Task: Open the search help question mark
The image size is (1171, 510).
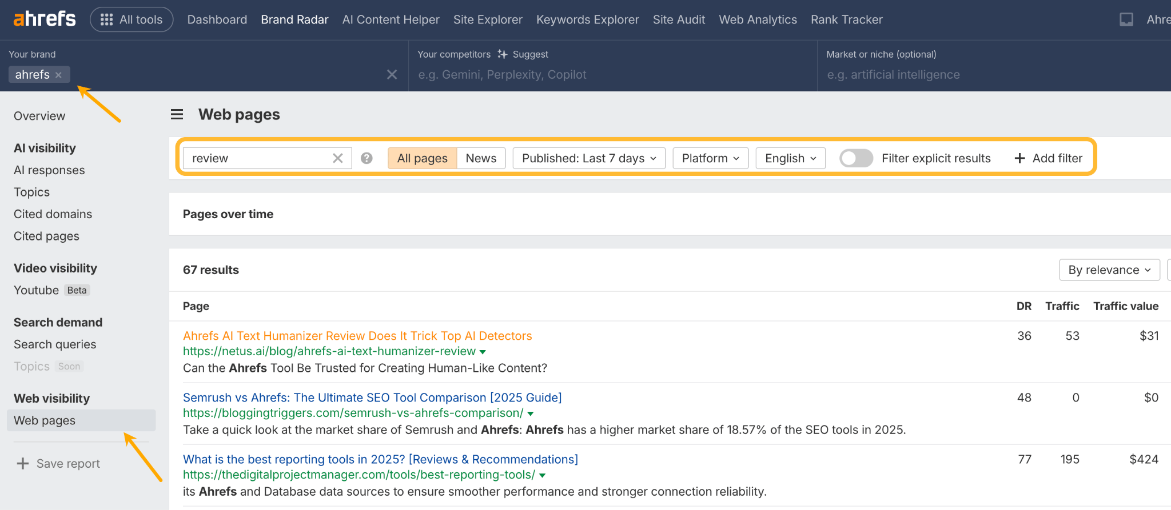Action: pyautogui.click(x=367, y=158)
